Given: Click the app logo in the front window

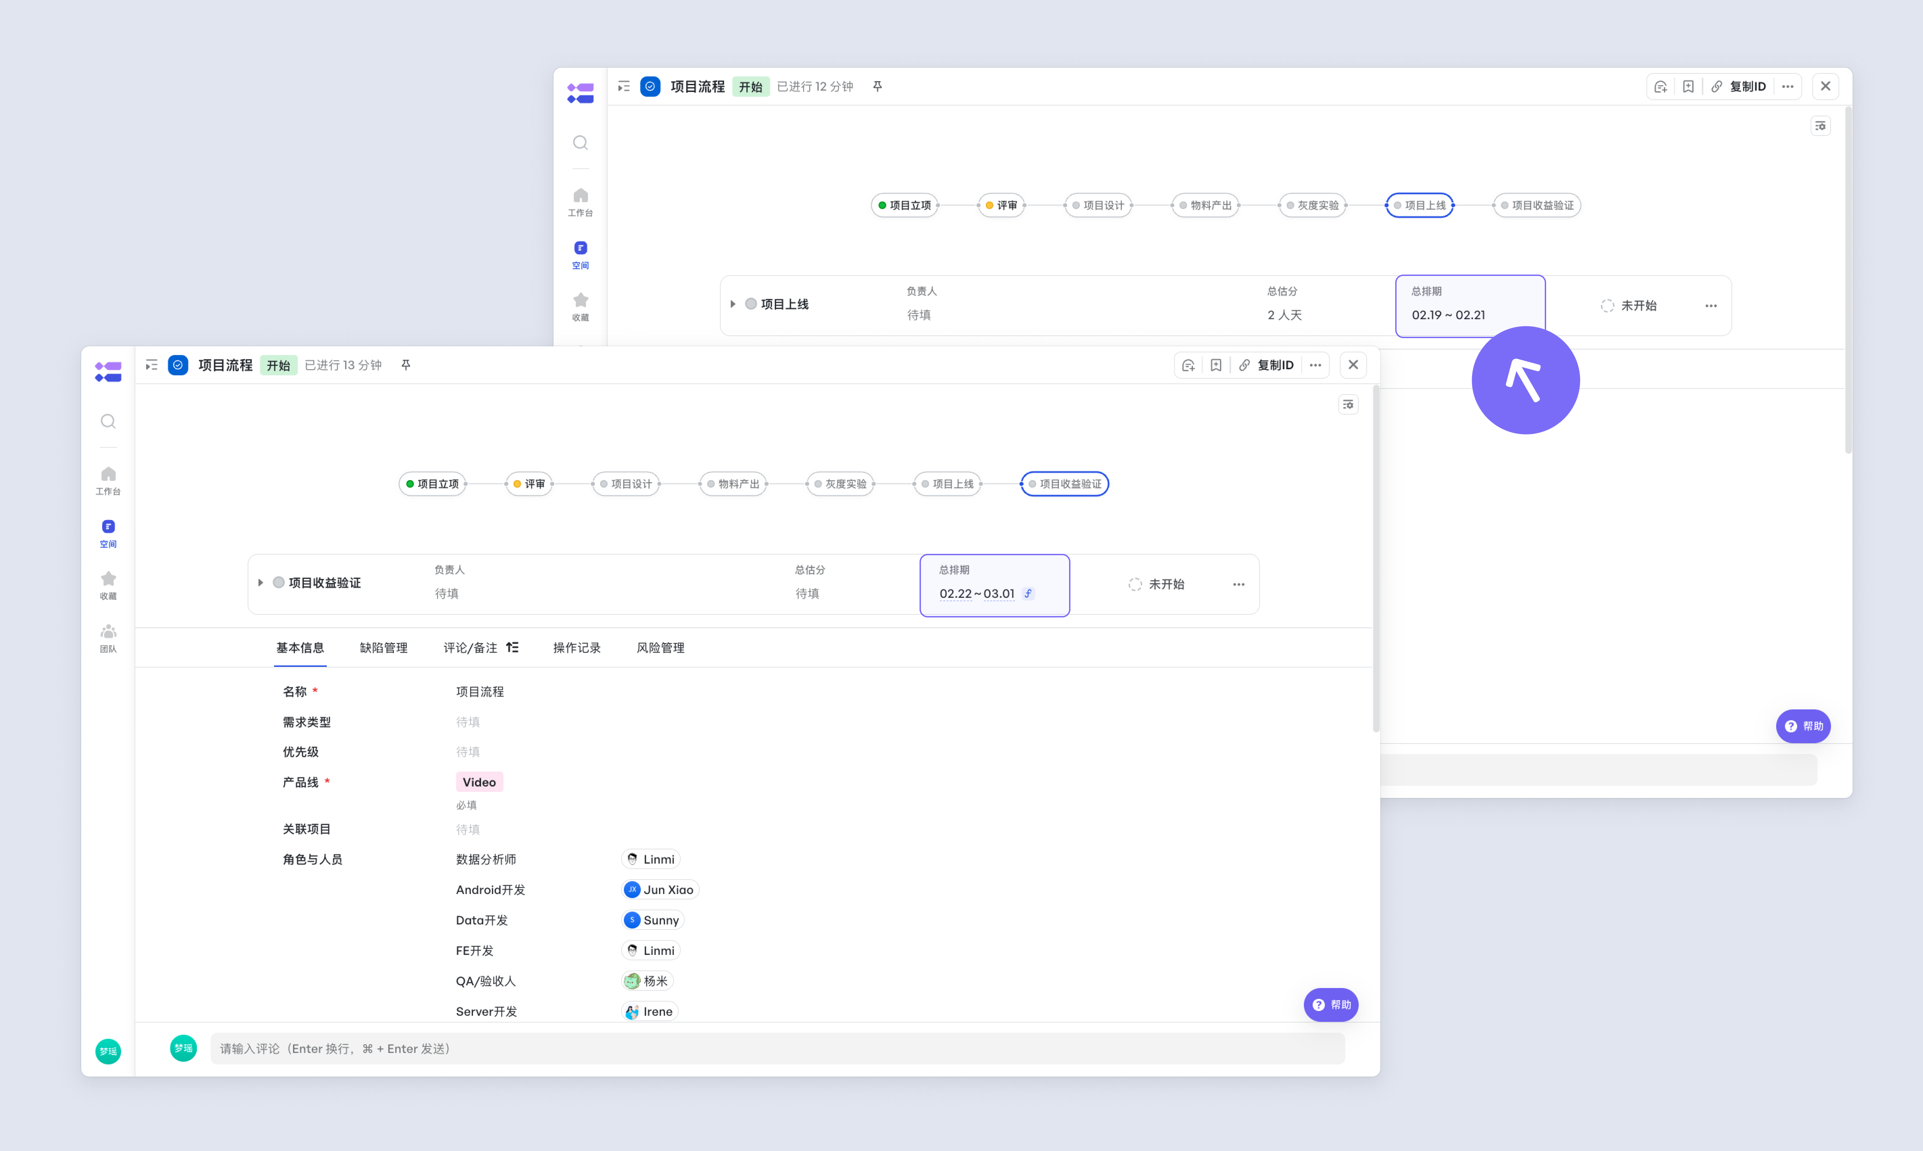Looking at the screenshot, I should [108, 372].
